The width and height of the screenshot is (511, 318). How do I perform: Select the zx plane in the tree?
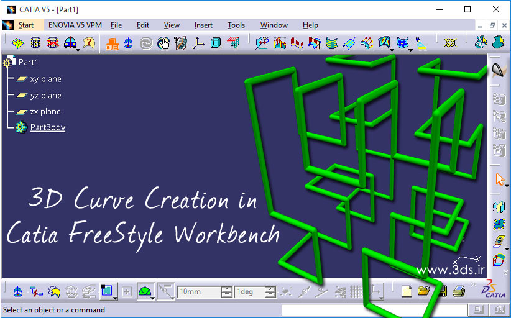click(45, 111)
